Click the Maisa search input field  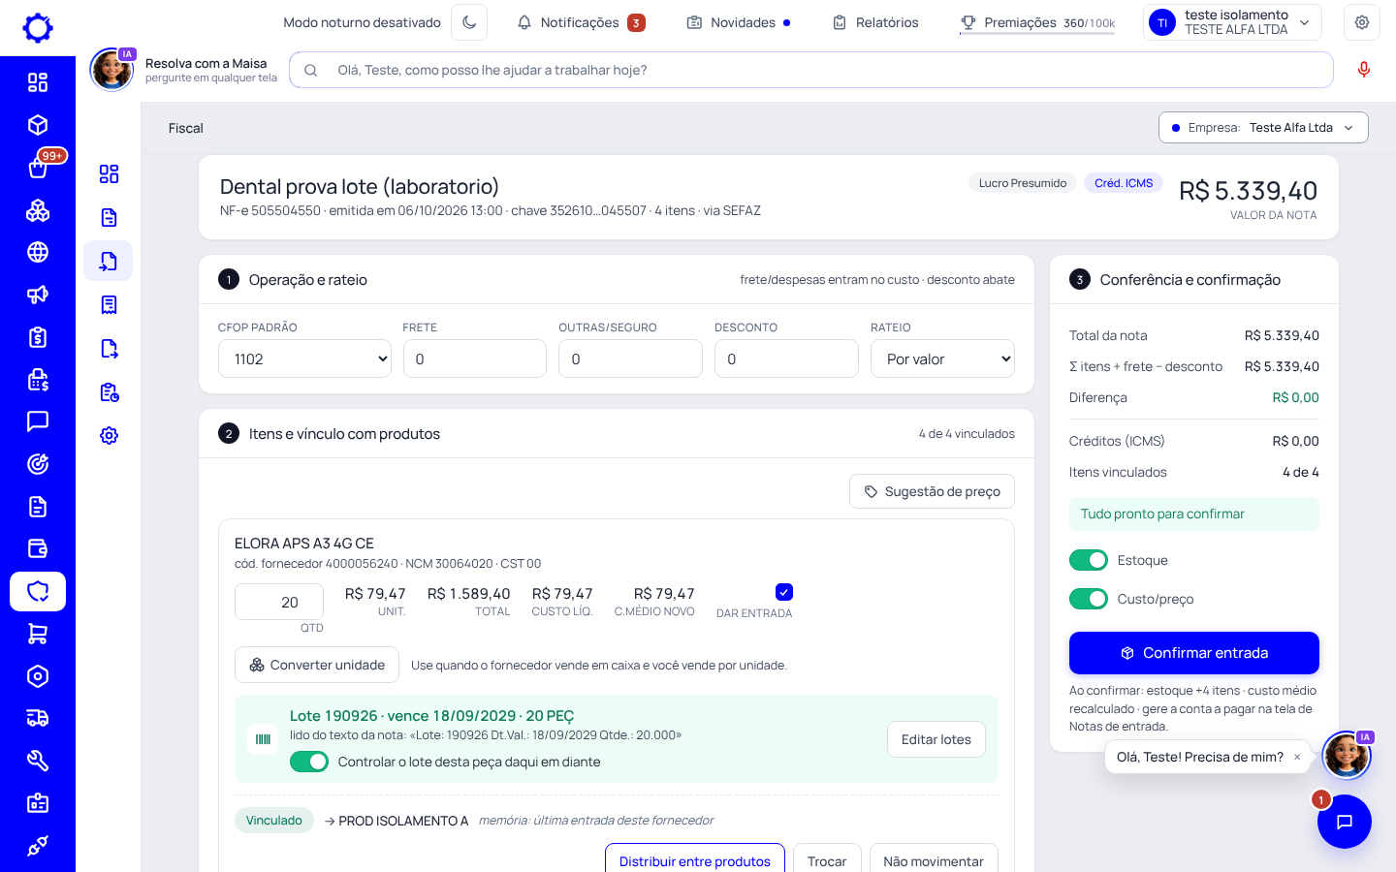click(811, 70)
